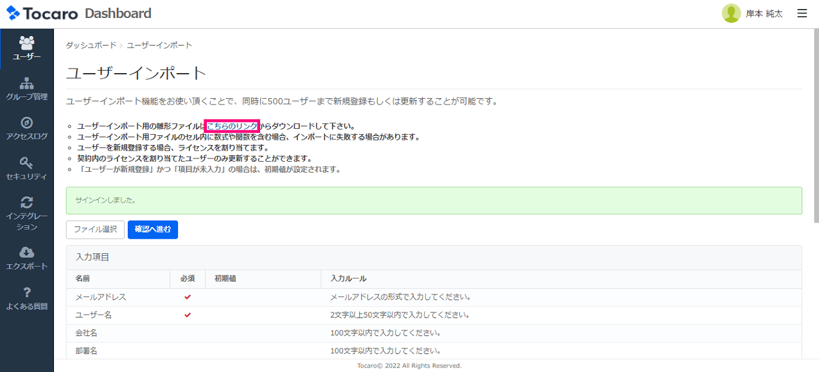Open Security key icon in sidebar
The image size is (819, 372).
27,163
